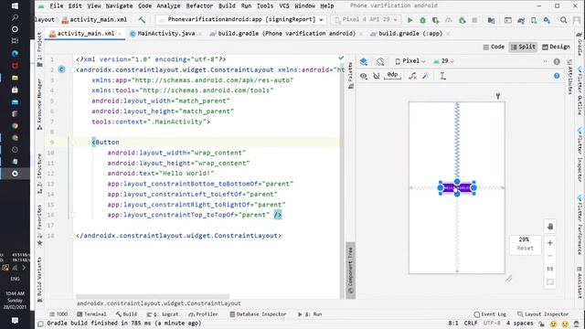Open the Build menu
Image resolution: width=585 pixels, height=329 pixels.
227,5
